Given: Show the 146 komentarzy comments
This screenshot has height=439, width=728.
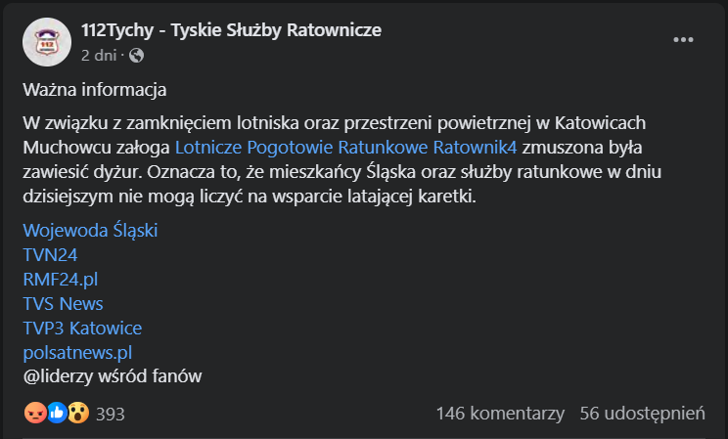Looking at the screenshot, I should (500, 414).
